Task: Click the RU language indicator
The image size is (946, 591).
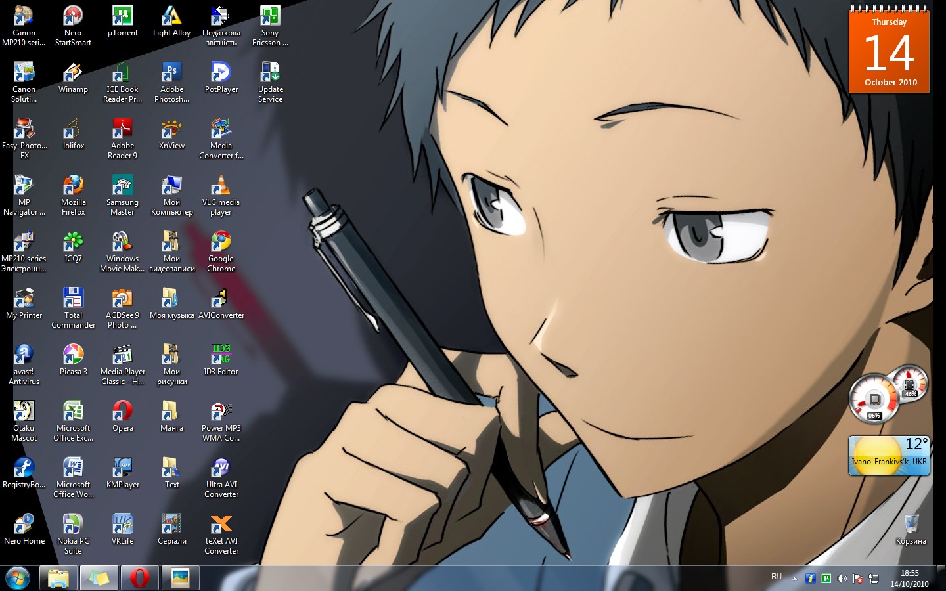Action: point(777,577)
